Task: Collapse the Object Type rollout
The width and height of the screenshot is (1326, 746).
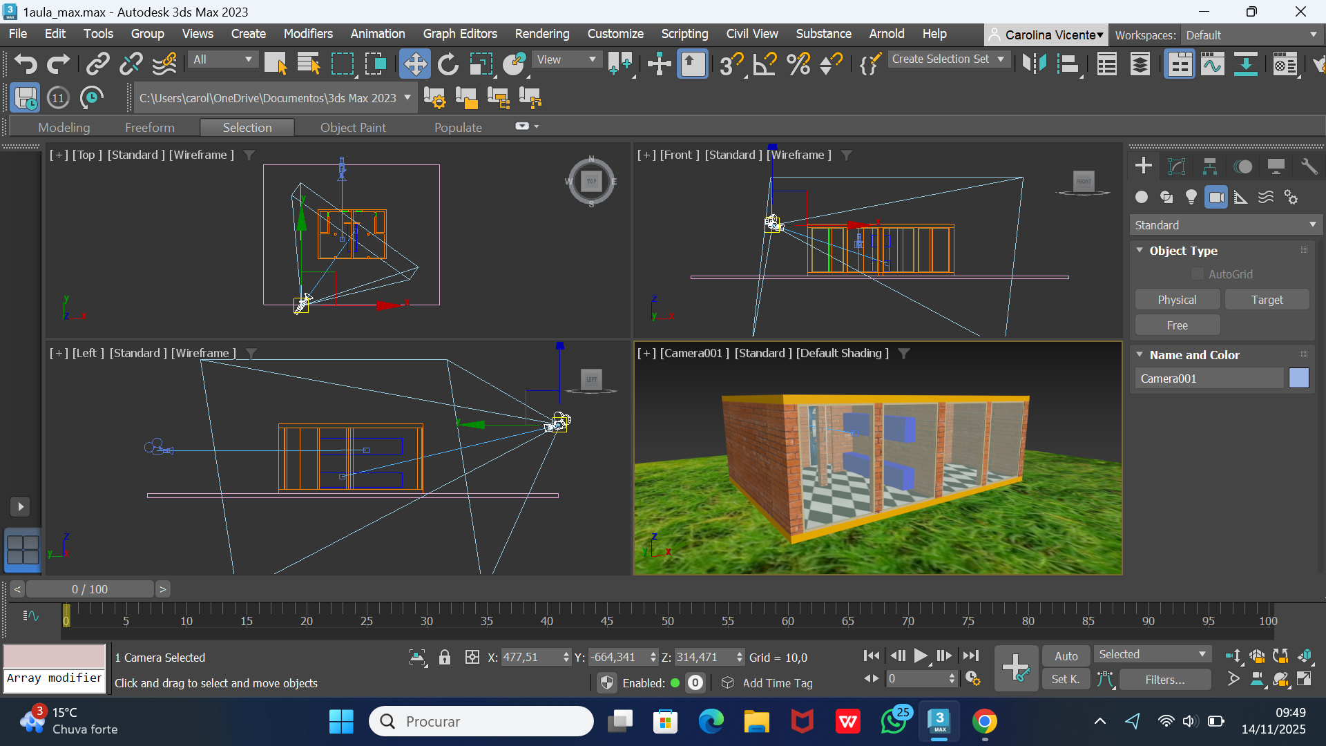Action: tap(1140, 251)
